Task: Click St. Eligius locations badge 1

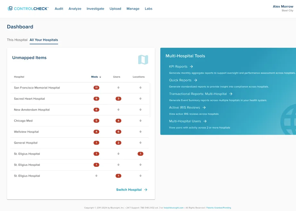Action: 140,154
